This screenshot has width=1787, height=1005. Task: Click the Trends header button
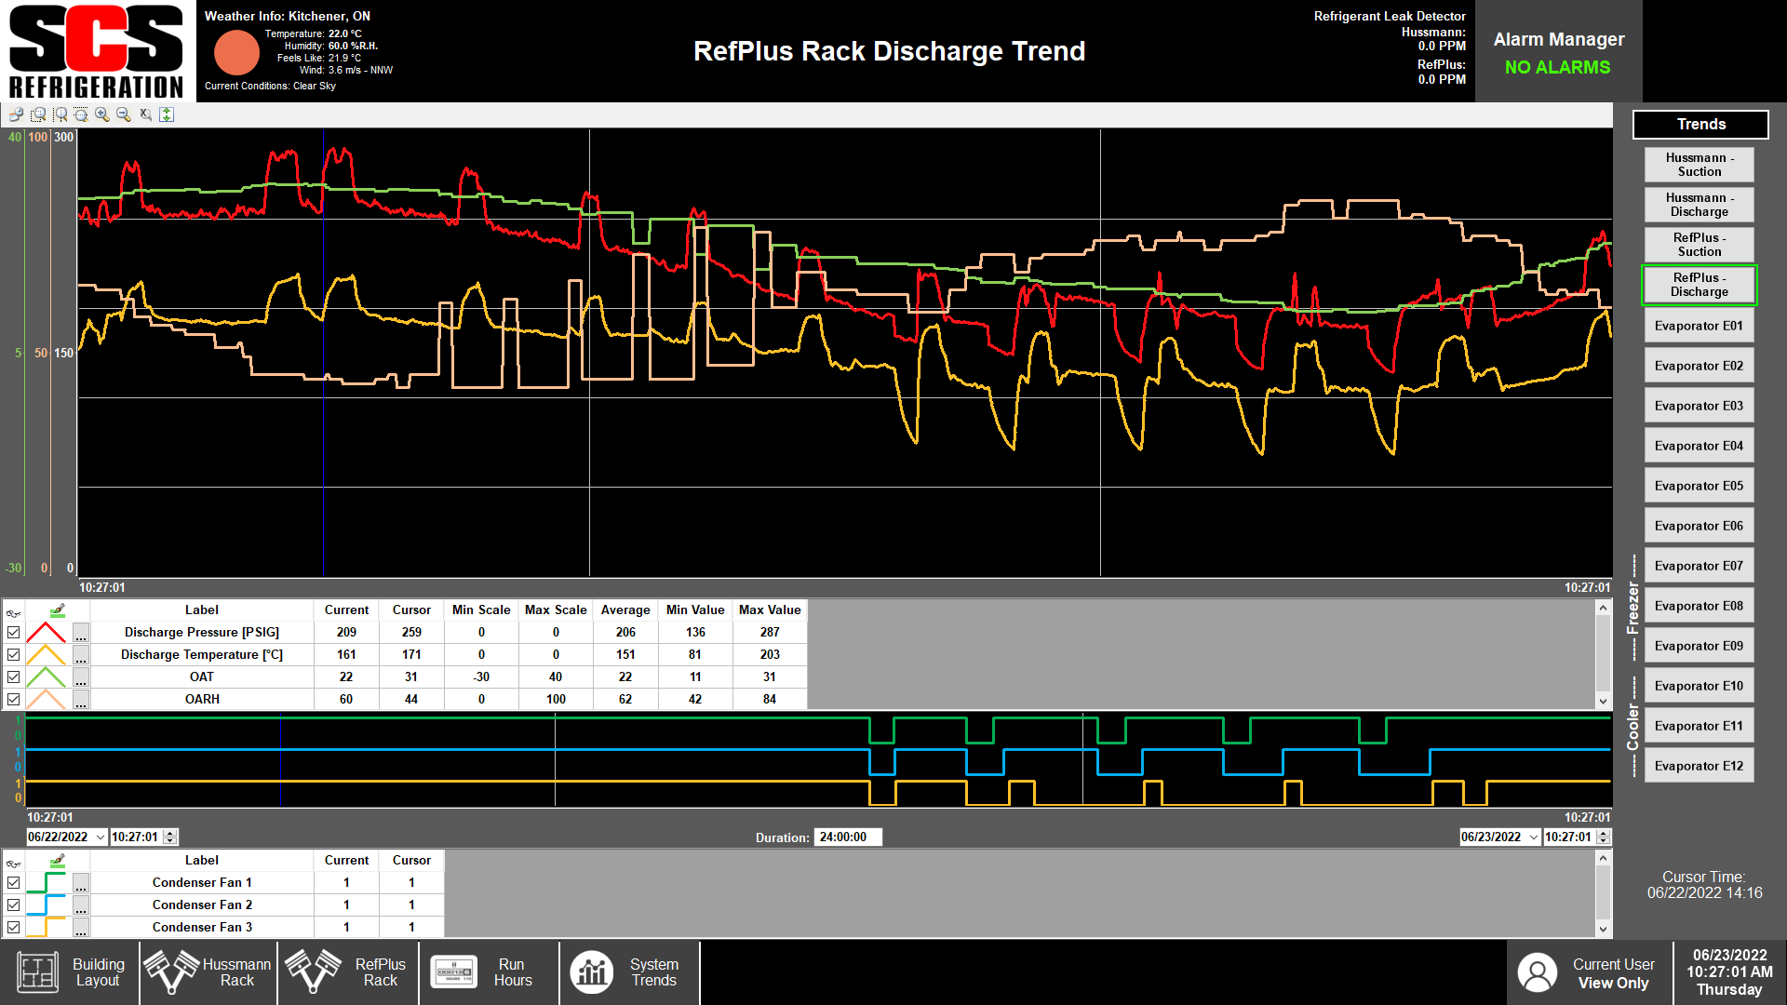click(1700, 125)
